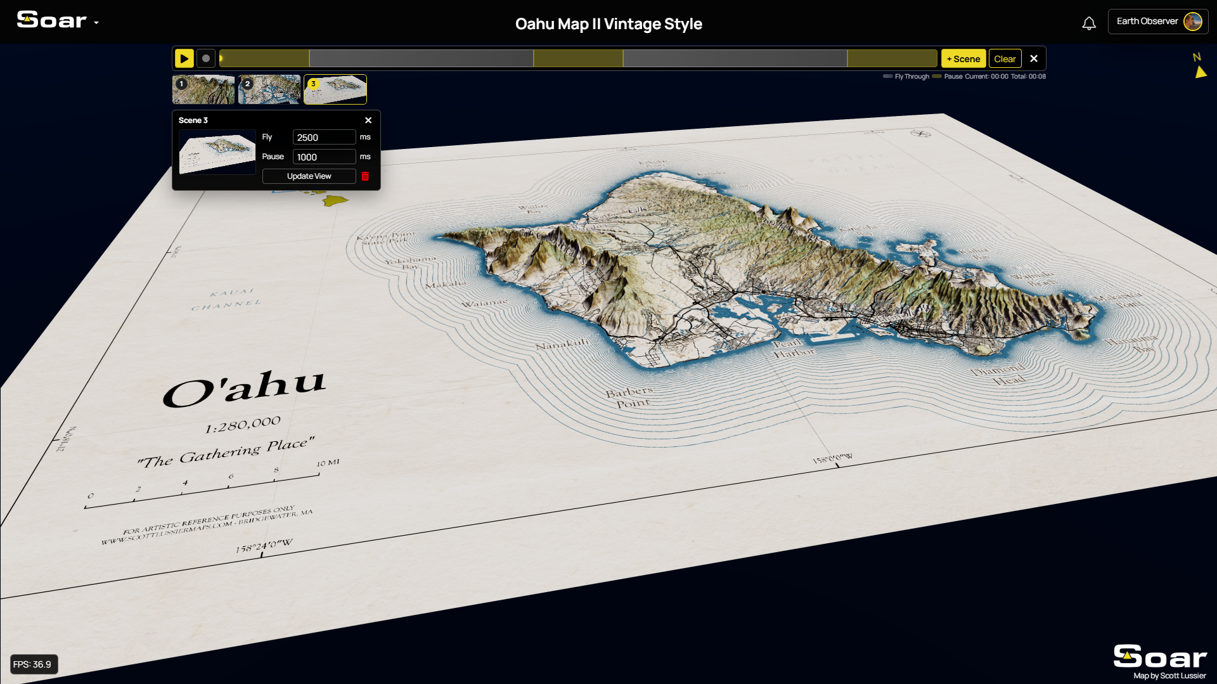Screen dimensions: 1217x684
Task: Click the Soar logo at top left
Action: pos(51,20)
